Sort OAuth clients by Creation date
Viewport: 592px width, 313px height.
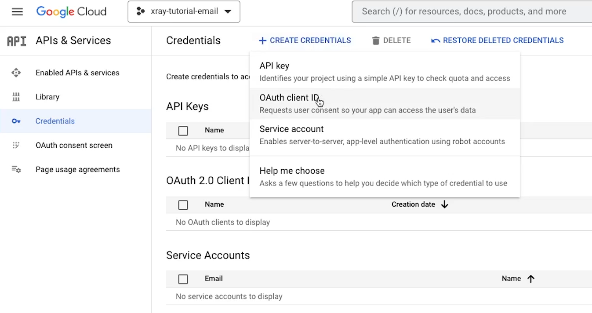click(x=413, y=204)
